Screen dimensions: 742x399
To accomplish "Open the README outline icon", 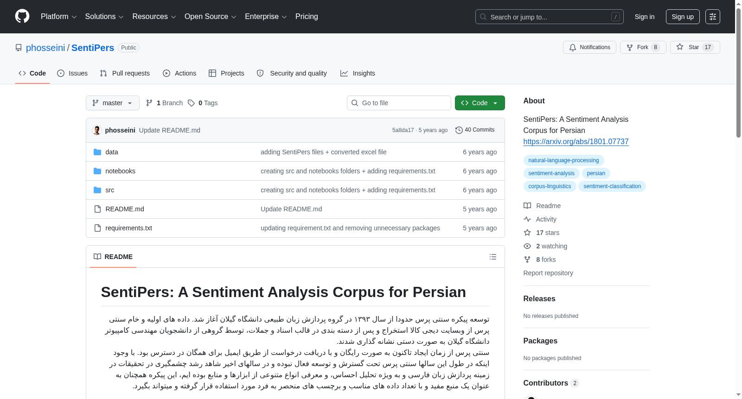I will pyautogui.click(x=493, y=257).
